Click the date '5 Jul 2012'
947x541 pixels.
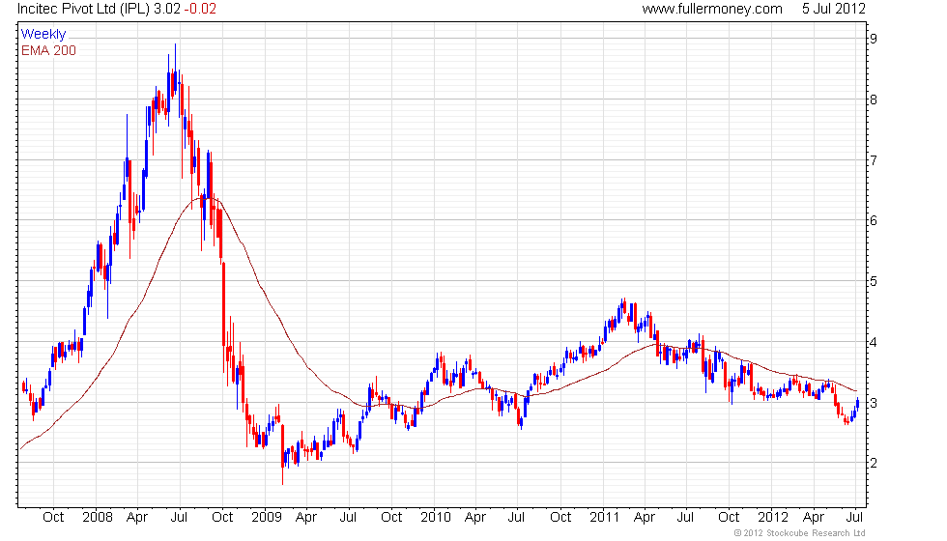tap(833, 9)
